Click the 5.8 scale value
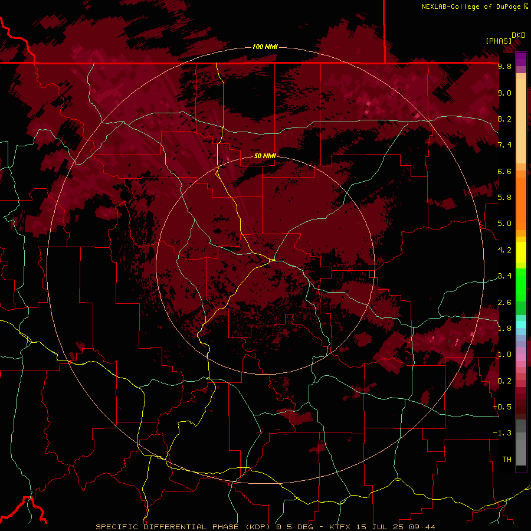Image resolution: width=531 pixels, height=531 pixels. pos(504,198)
